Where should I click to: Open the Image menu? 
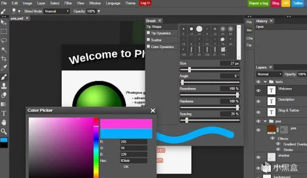(27, 3)
